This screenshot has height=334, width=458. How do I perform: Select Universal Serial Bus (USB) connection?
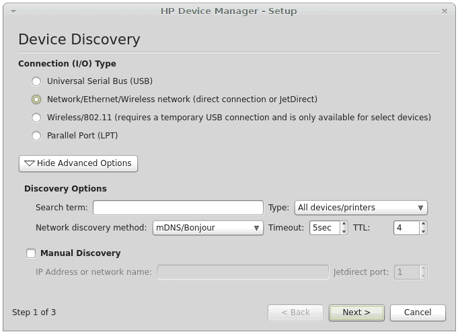pyautogui.click(x=36, y=81)
